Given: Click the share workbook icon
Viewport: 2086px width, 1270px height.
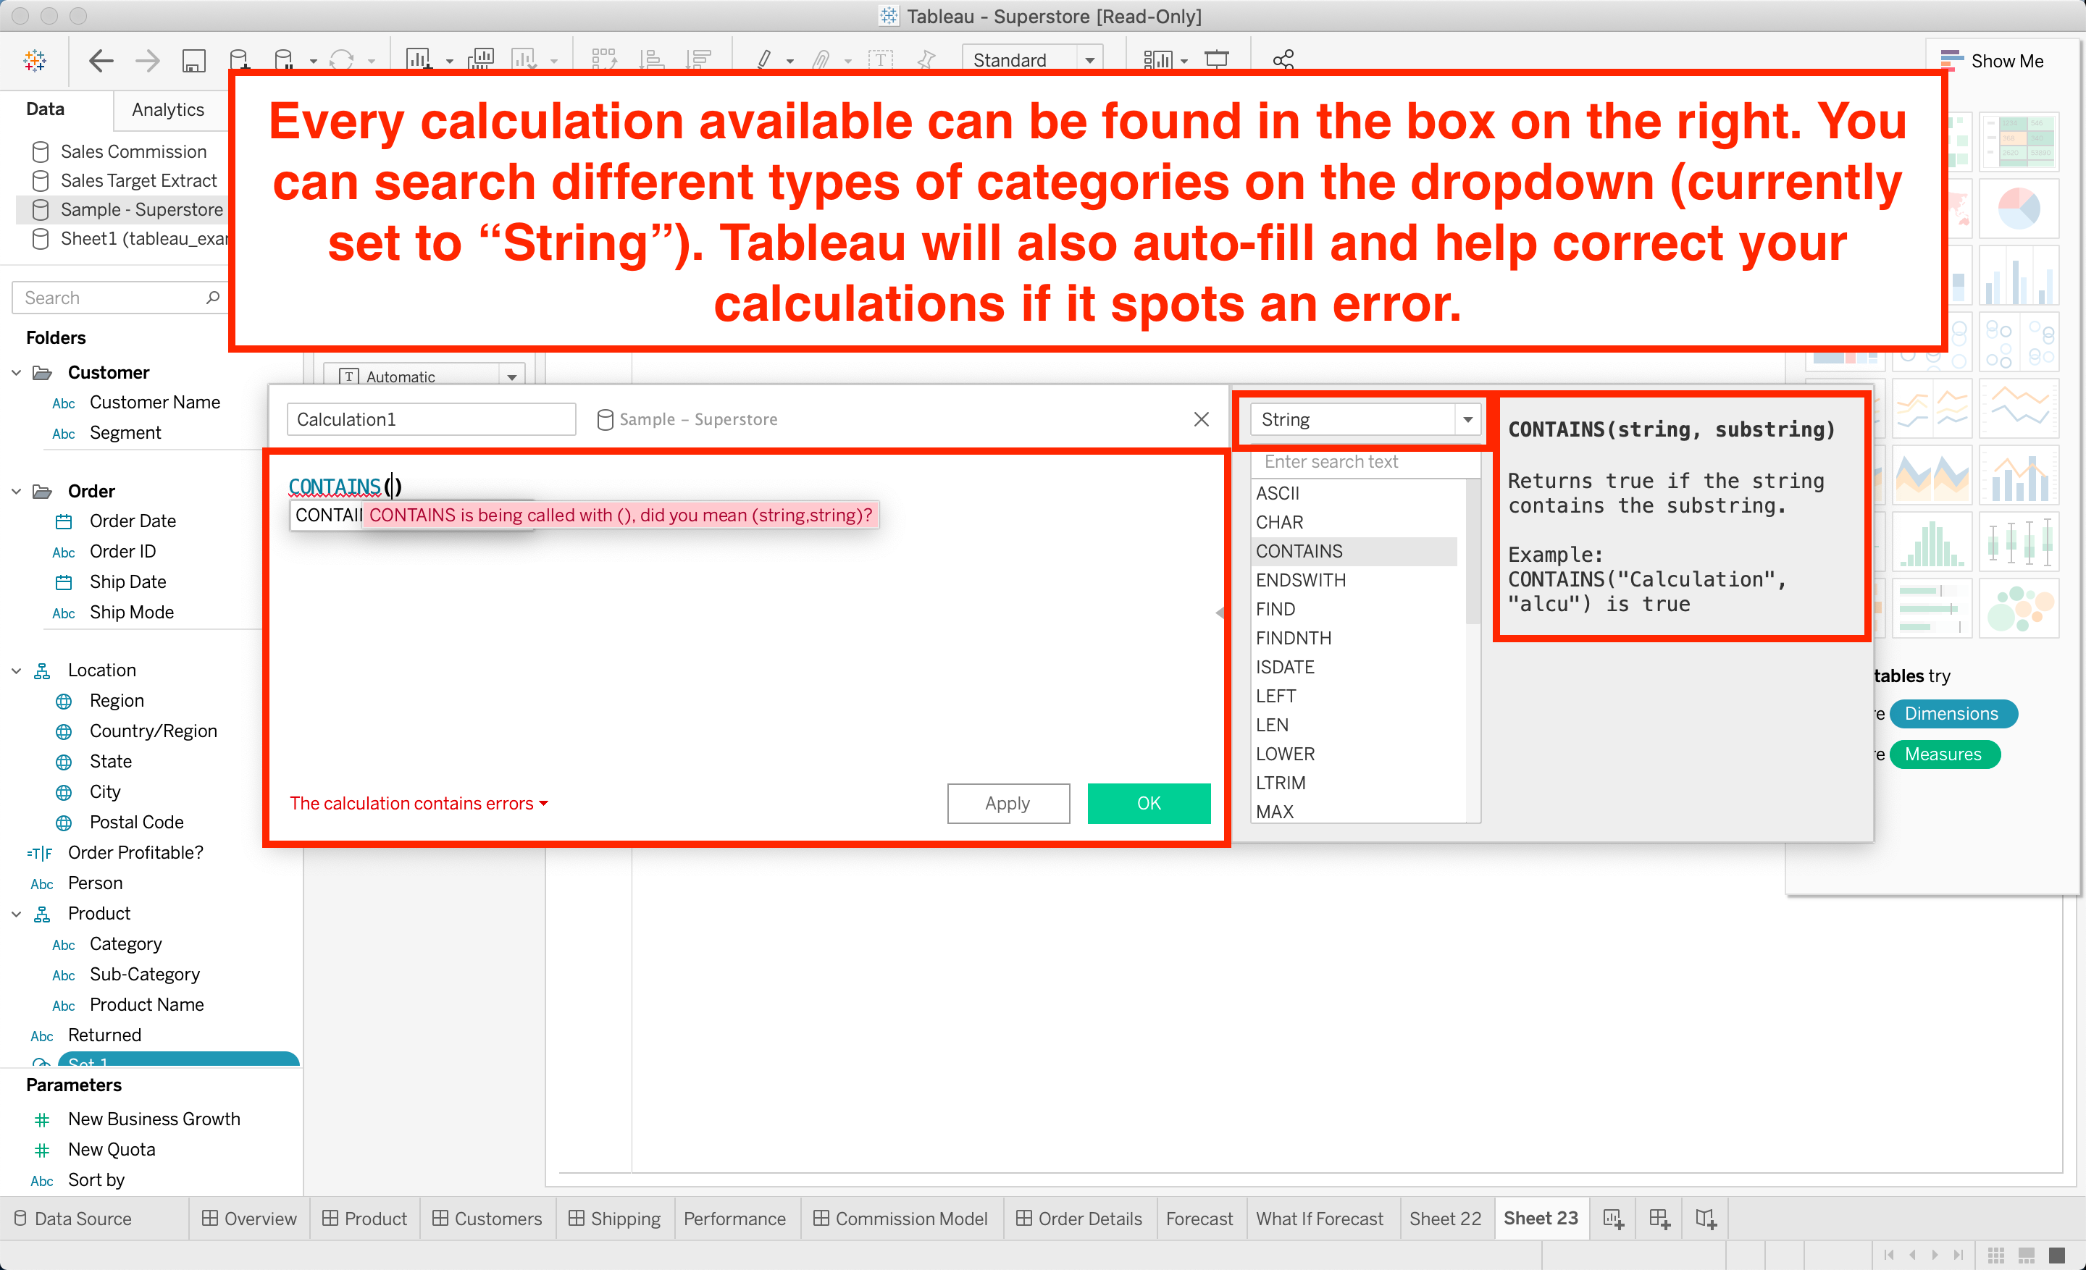Looking at the screenshot, I should [x=1283, y=60].
